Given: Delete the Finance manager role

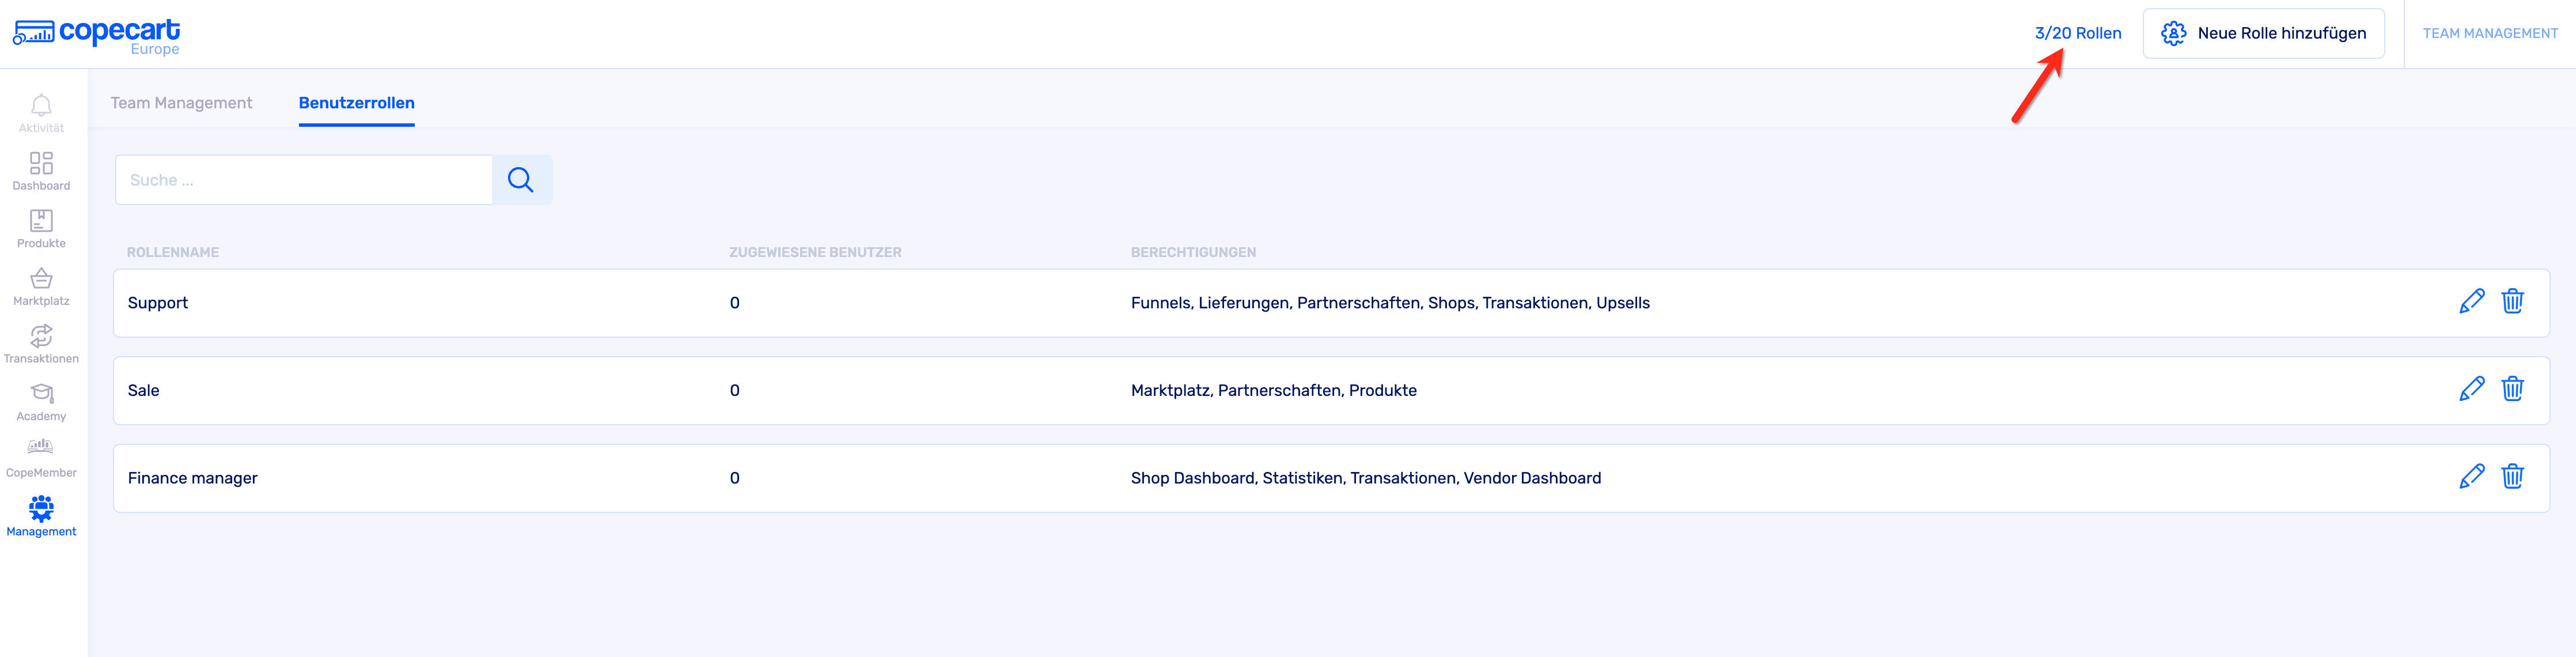Looking at the screenshot, I should coord(2512,477).
